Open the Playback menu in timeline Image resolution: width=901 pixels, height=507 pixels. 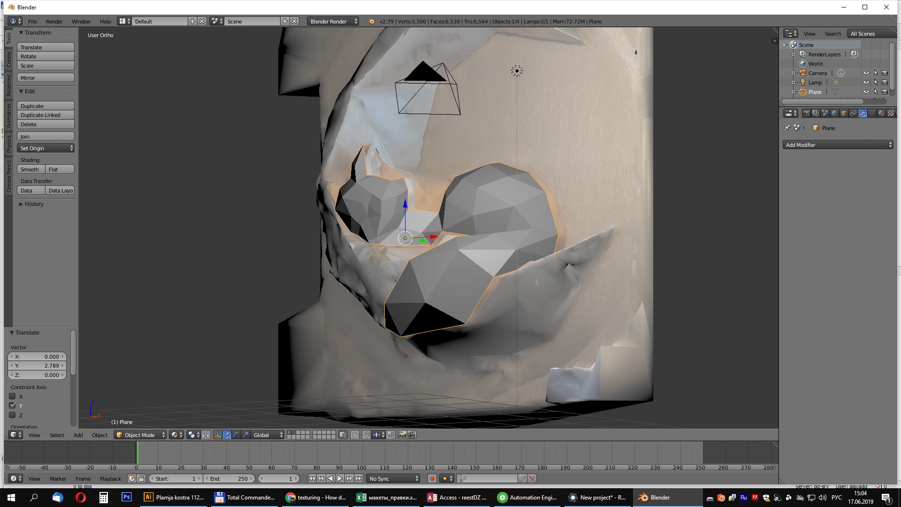click(110, 479)
